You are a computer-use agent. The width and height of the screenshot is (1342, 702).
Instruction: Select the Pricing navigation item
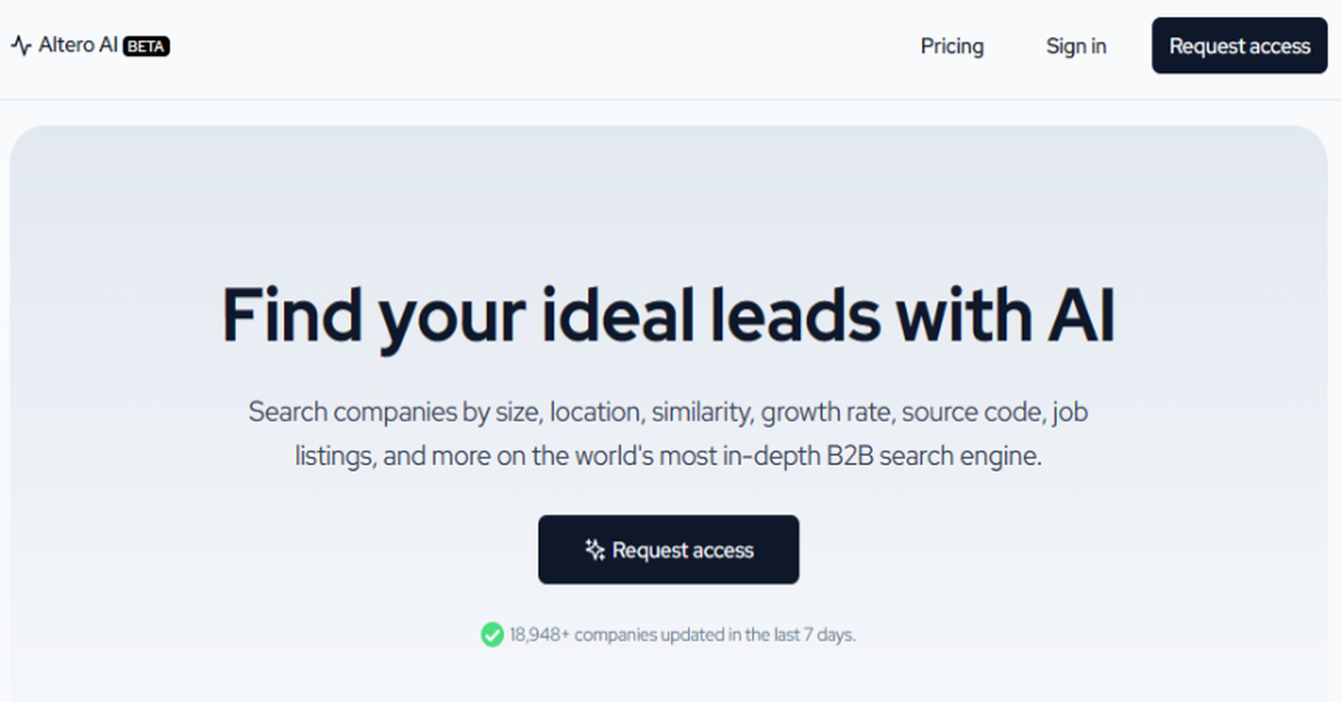coord(952,46)
